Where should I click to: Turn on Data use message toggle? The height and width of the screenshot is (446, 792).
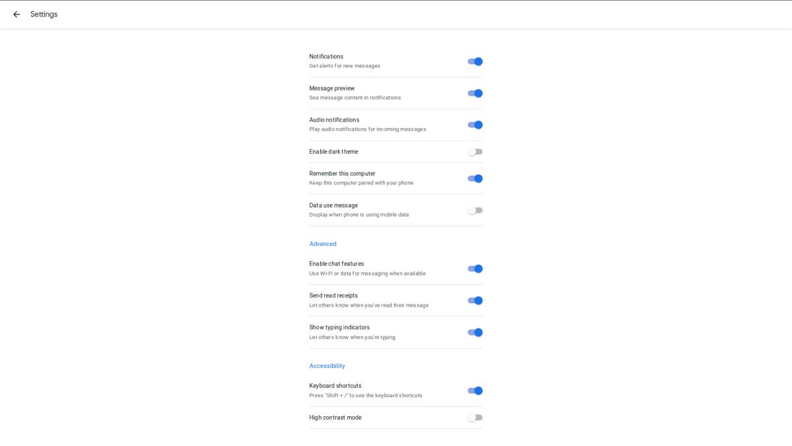(x=475, y=210)
